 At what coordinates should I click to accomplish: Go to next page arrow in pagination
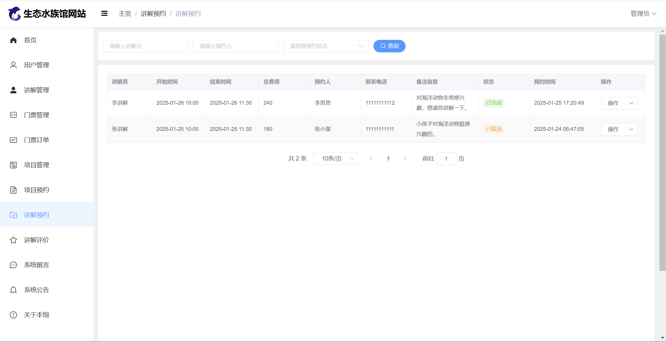click(405, 159)
